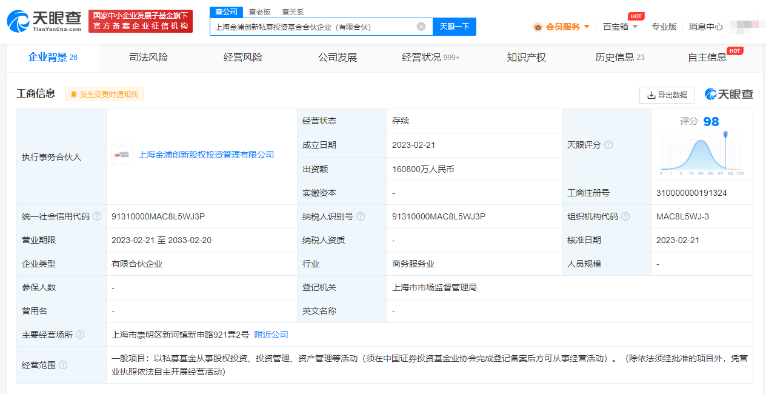Click the 天眼一下 search button

click(455, 27)
